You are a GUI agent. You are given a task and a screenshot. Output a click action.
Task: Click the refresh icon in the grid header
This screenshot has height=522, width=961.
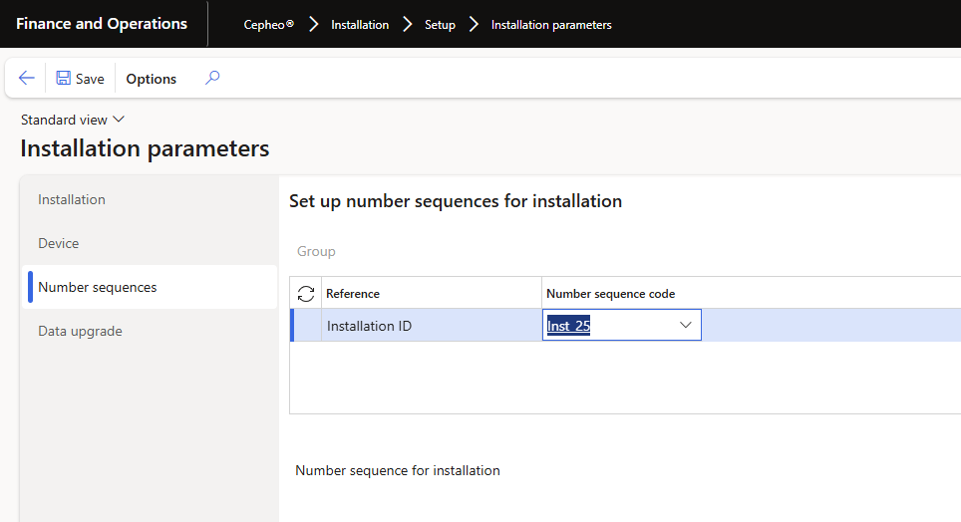pyautogui.click(x=306, y=294)
